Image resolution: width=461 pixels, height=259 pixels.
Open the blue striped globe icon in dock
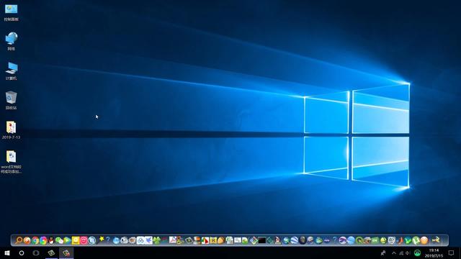pos(295,240)
